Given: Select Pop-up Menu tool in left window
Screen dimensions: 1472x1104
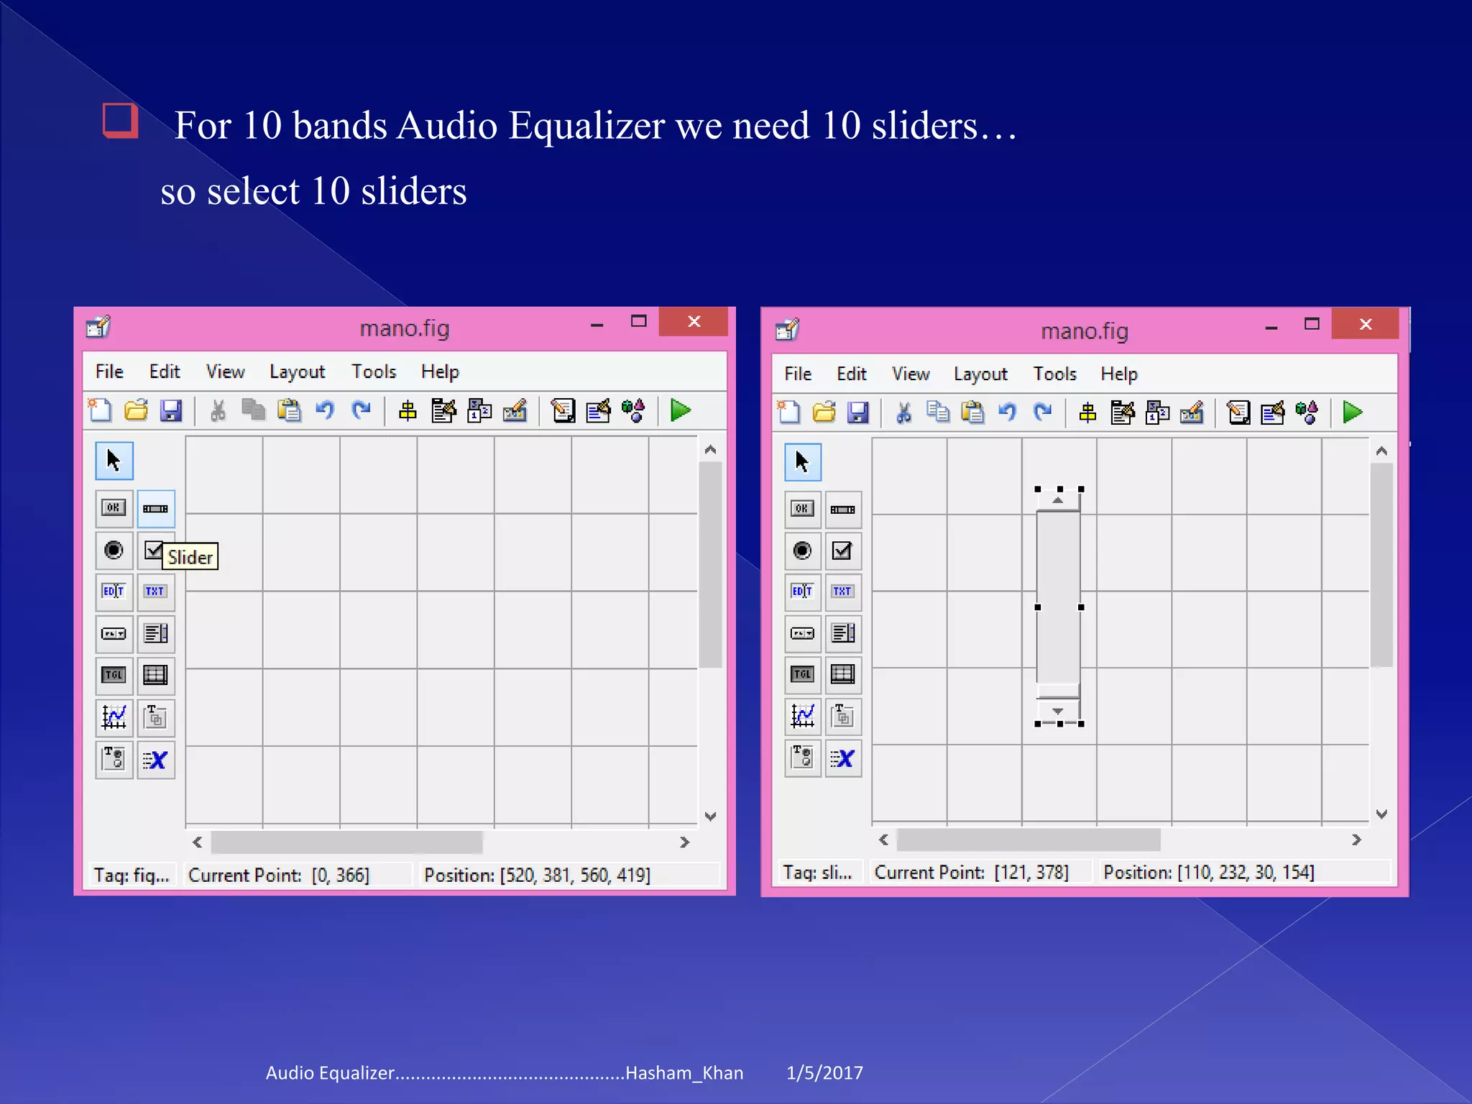Looking at the screenshot, I should [x=114, y=633].
